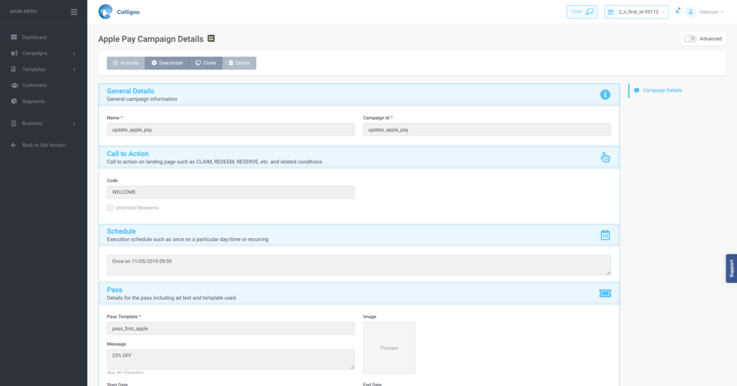Image resolution: width=737 pixels, height=386 pixels.
Task: Click the Call to Action heading
Action: pos(128,154)
